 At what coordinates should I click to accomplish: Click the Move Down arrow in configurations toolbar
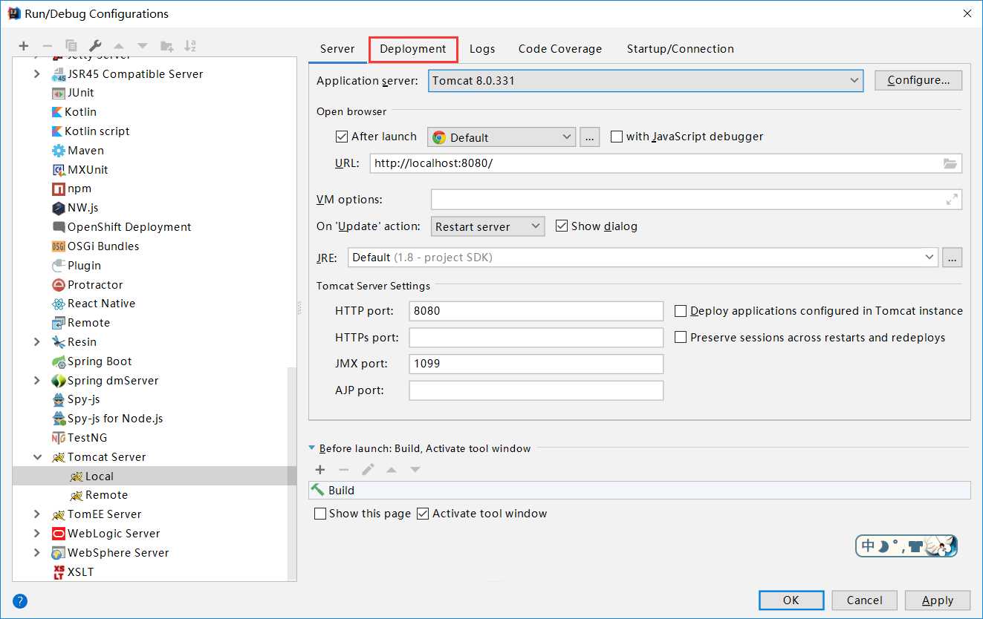tap(143, 46)
